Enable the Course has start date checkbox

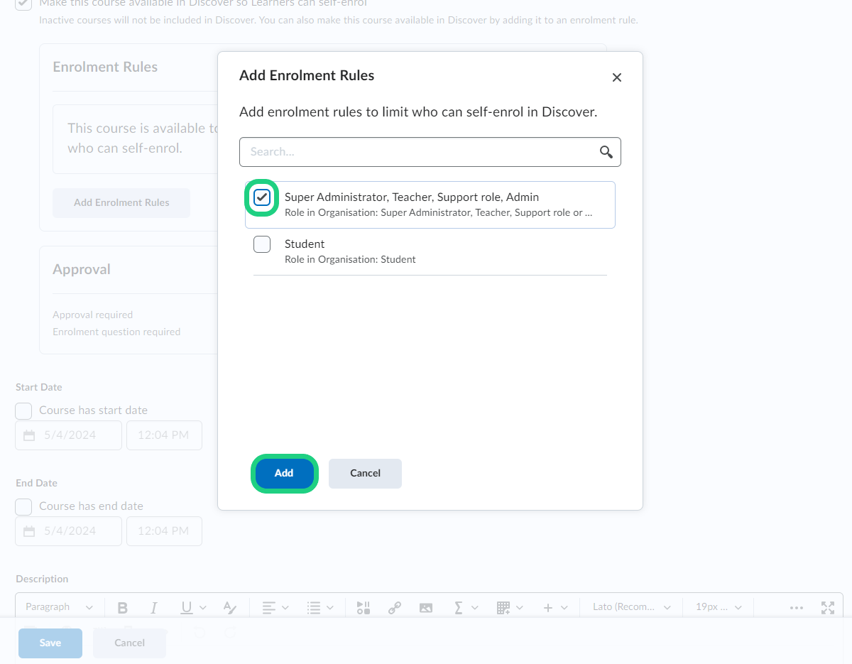tap(24, 410)
